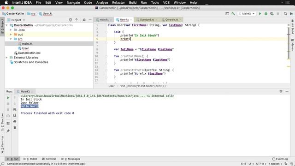
Task: Clear all console output trash icon
Action: (15, 127)
